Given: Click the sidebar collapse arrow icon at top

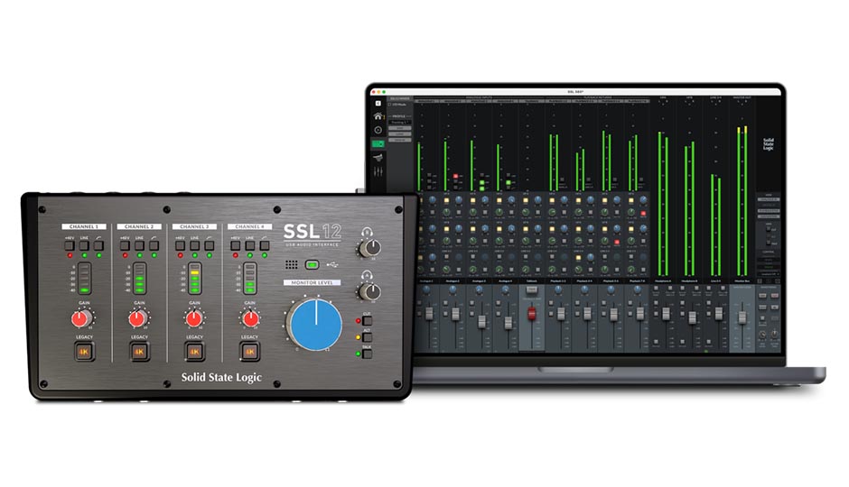Looking at the screenshot, I should coord(378,103).
